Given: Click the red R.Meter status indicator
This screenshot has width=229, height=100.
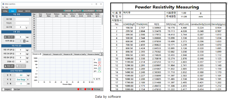Looking at the screenshot, I should coord(85,89).
